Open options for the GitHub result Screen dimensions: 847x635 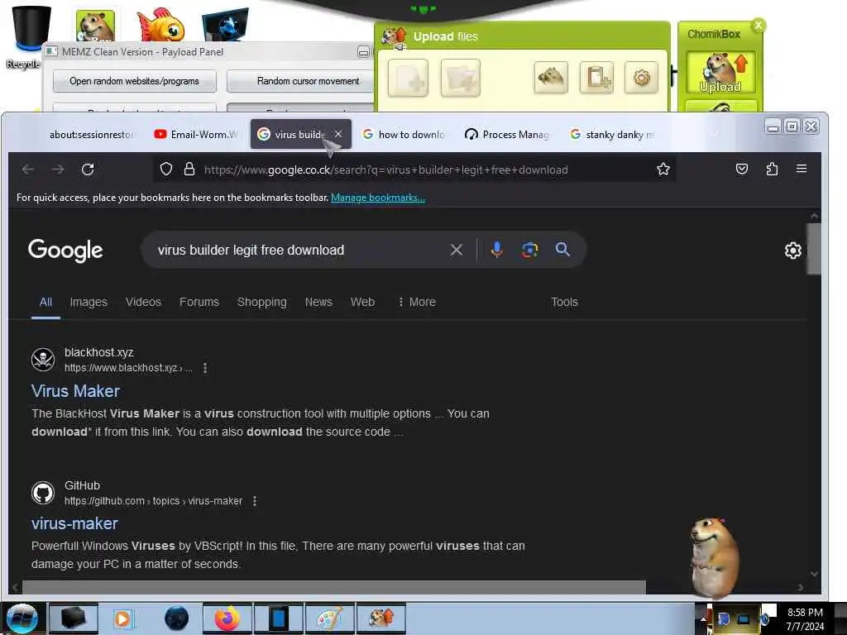tap(255, 501)
